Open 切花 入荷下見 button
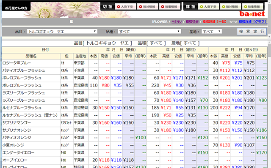 pyautogui.click(x=125, y=7)
